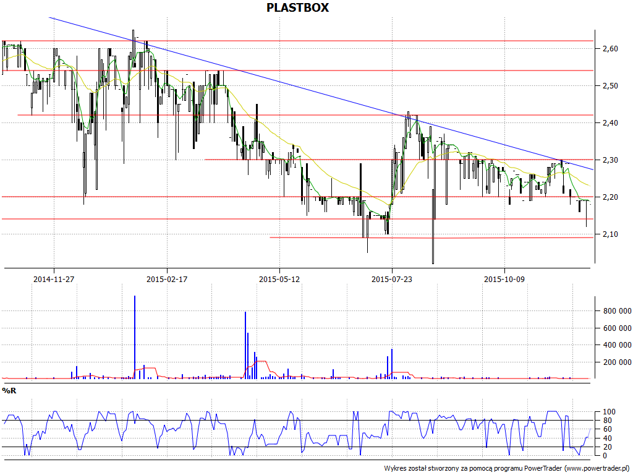Image resolution: width=633 pixels, height=475 pixels.
Task: Select the 2014-11-27 date label
Action: 54,279
